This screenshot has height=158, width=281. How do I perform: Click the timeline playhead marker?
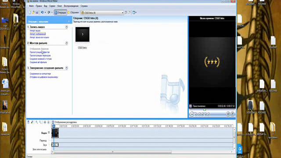click(x=54, y=126)
